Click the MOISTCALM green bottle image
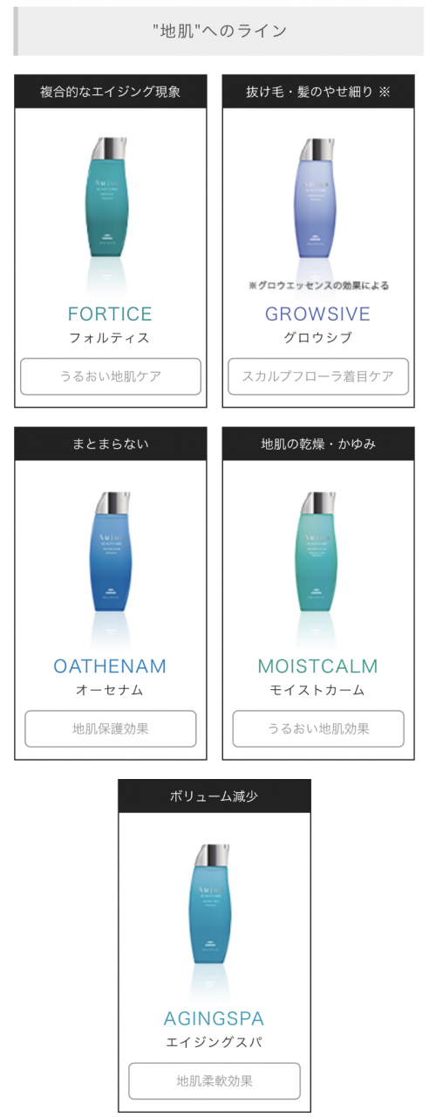 (318, 551)
